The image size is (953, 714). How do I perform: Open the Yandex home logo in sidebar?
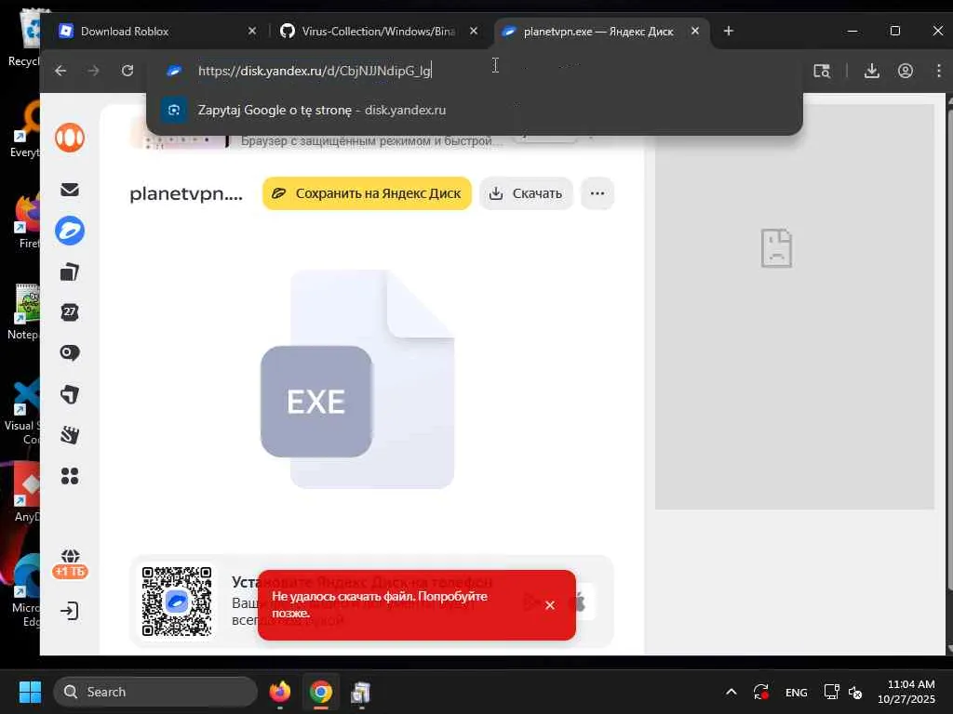[x=70, y=138]
